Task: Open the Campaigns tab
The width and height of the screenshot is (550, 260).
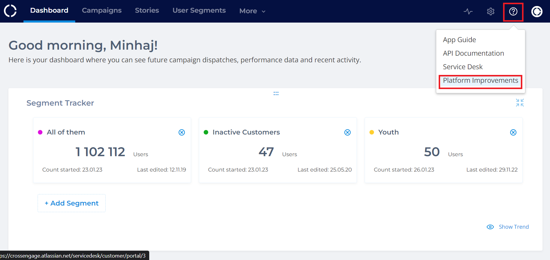Action: pyautogui.click(x=102, y=10)
